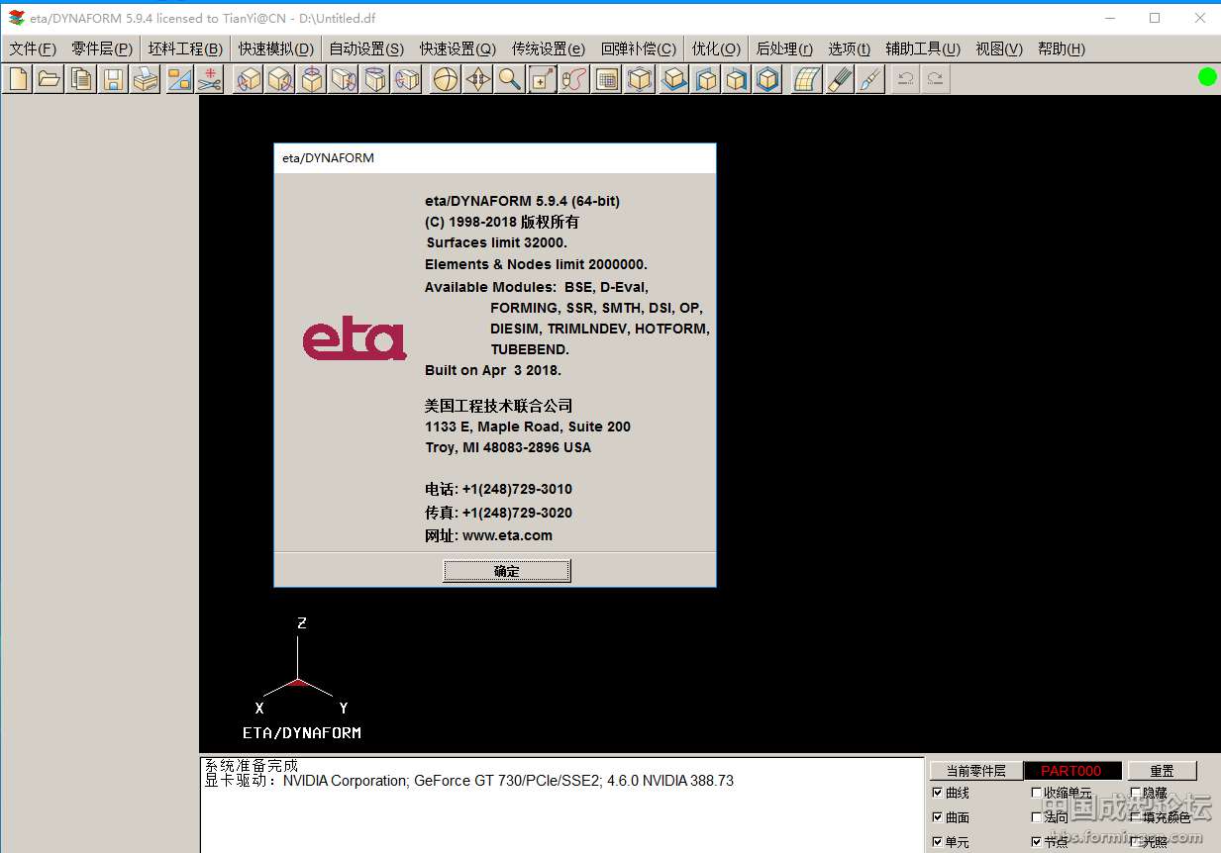Image resolution: width=1221 pixels, height=853 pixels.
Task: Switch to the right side view cube
Action: pos(736,79)
